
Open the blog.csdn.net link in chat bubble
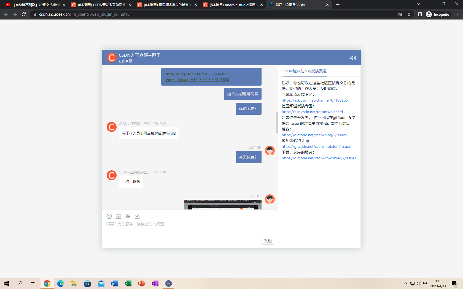pyautogui.click(x=197, y=77)
